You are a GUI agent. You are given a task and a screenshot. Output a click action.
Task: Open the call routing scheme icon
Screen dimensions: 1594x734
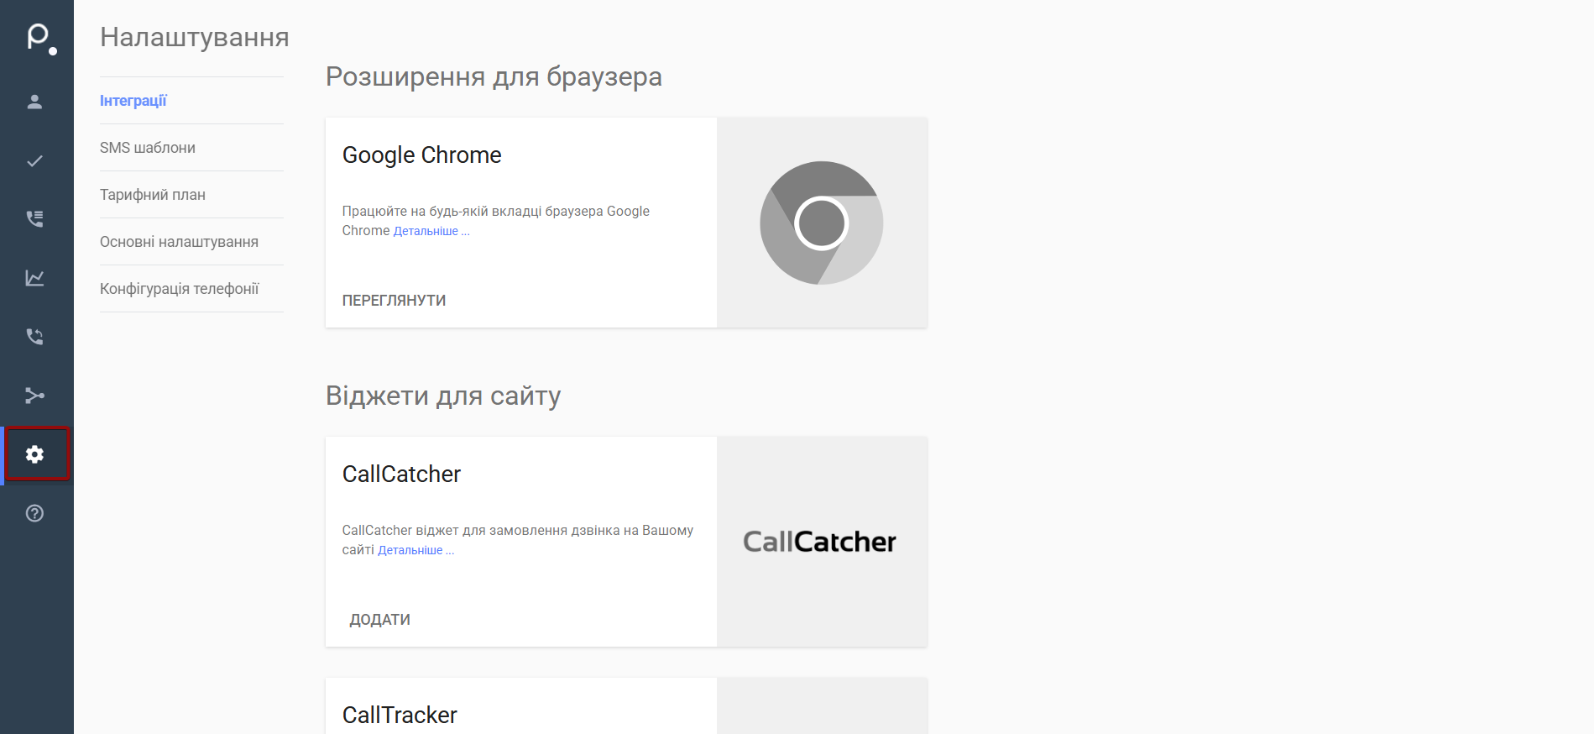[34, 396]
